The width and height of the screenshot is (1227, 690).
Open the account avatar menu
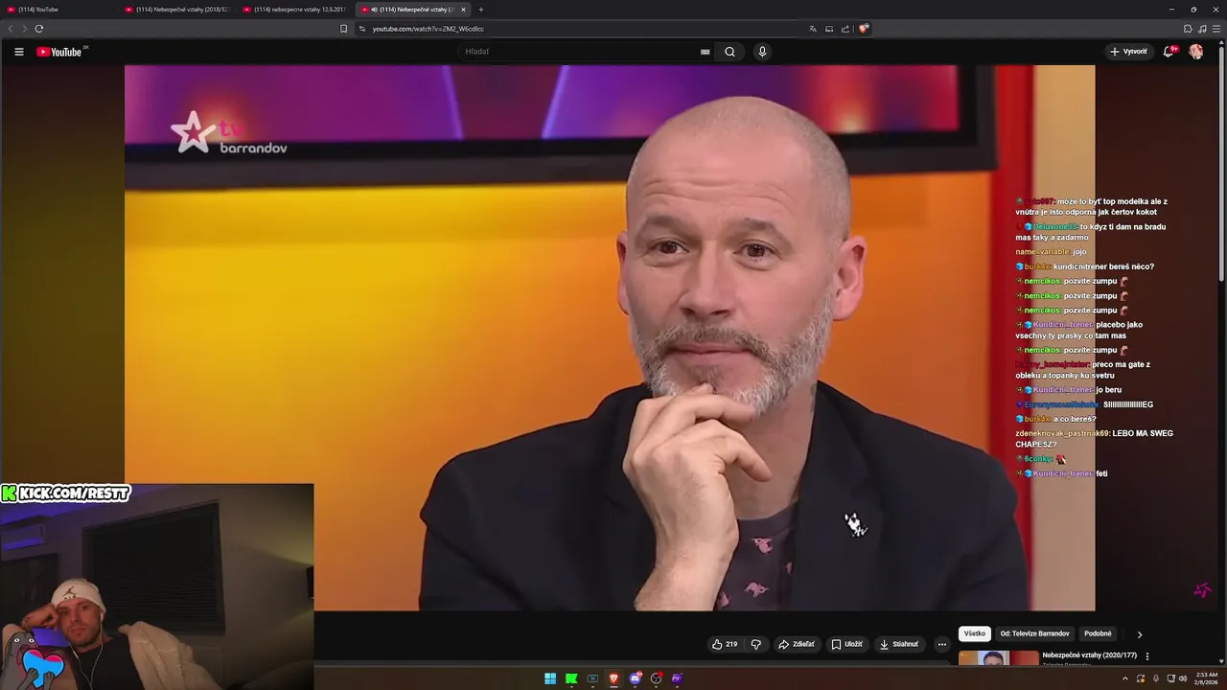(x=1196, y=52)
